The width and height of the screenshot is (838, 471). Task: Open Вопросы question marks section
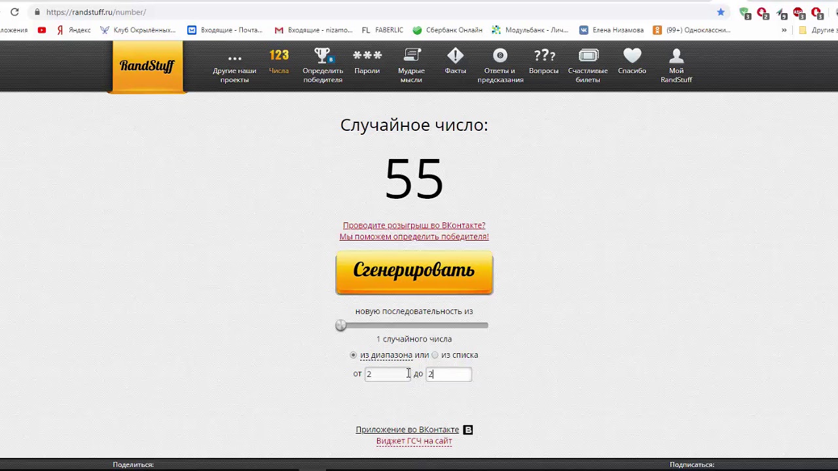pyautogui.click(x=544, y=62)
